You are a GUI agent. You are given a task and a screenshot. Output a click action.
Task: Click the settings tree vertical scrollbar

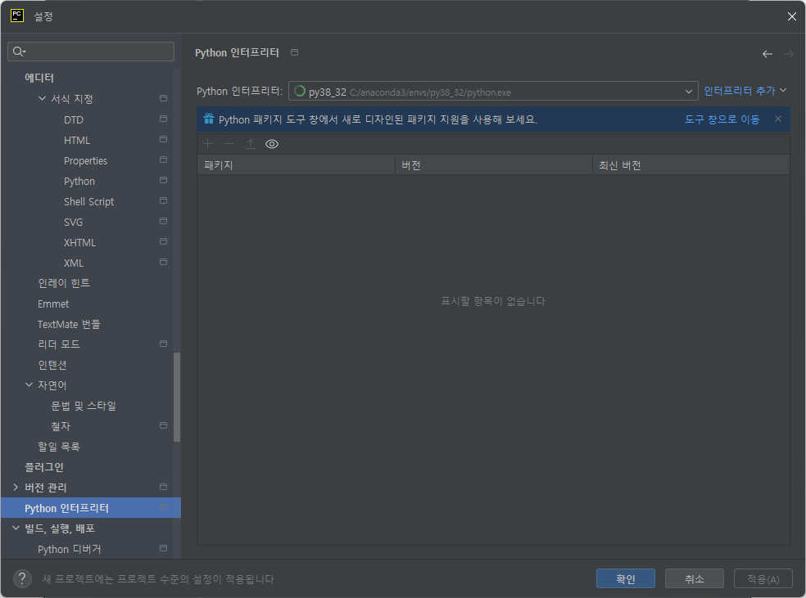pos(177,397)
